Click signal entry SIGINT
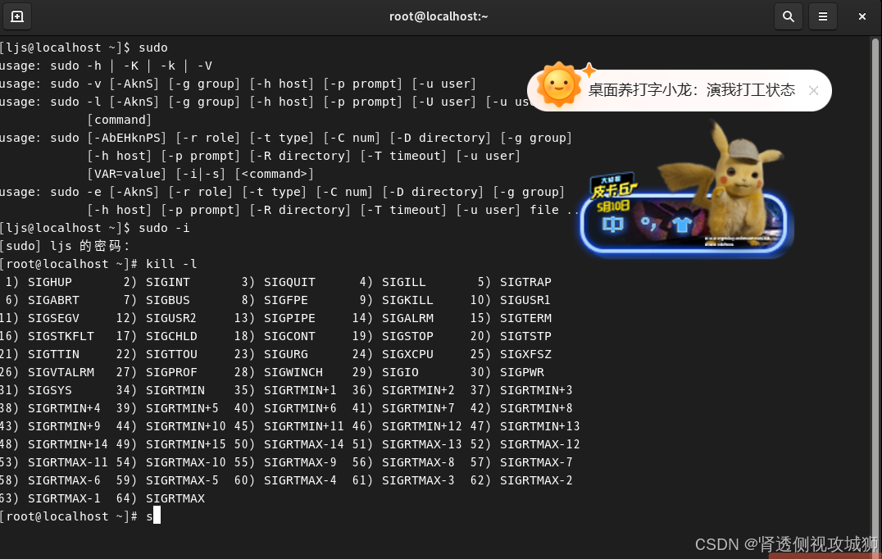This screenshot has width=882, height=559. coord(168,282)
